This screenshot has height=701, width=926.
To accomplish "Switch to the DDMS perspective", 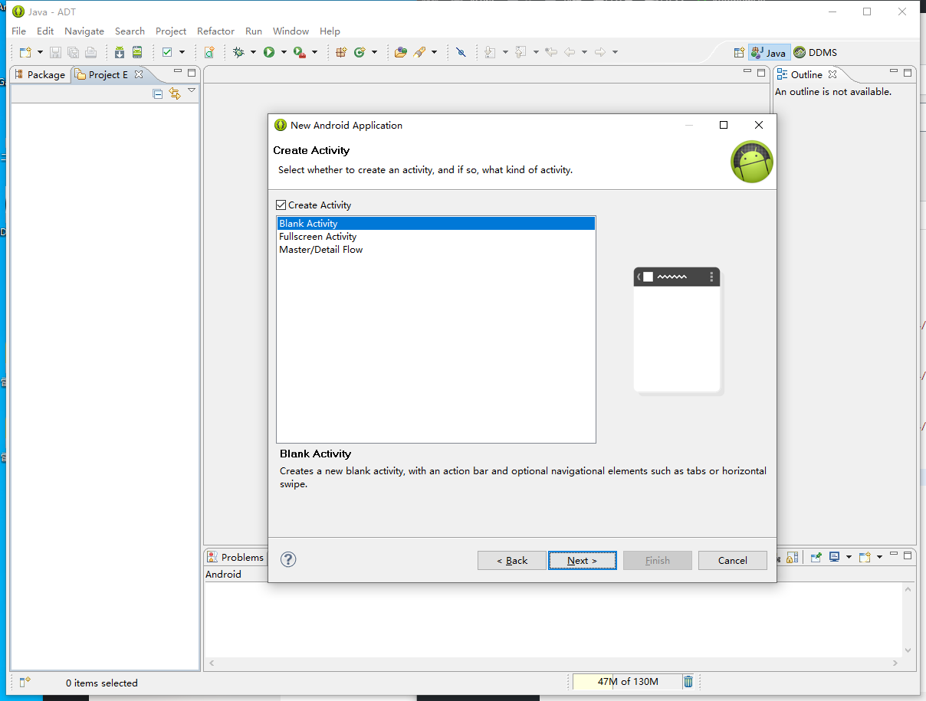I will point(816,53).
